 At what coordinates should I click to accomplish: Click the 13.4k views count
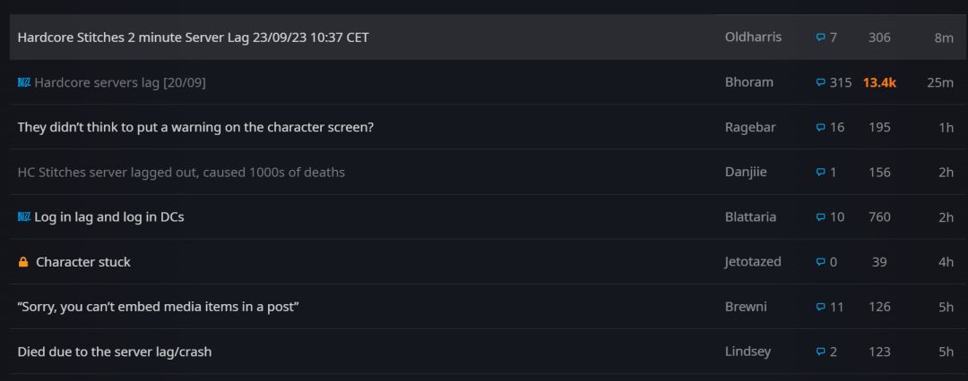[879, 82]
